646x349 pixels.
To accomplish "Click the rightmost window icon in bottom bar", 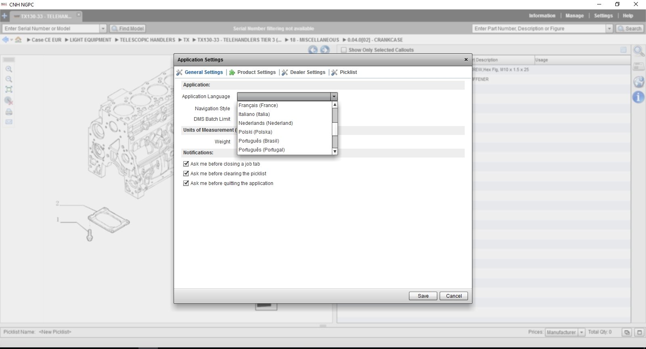I will click(x=640, y=332).
